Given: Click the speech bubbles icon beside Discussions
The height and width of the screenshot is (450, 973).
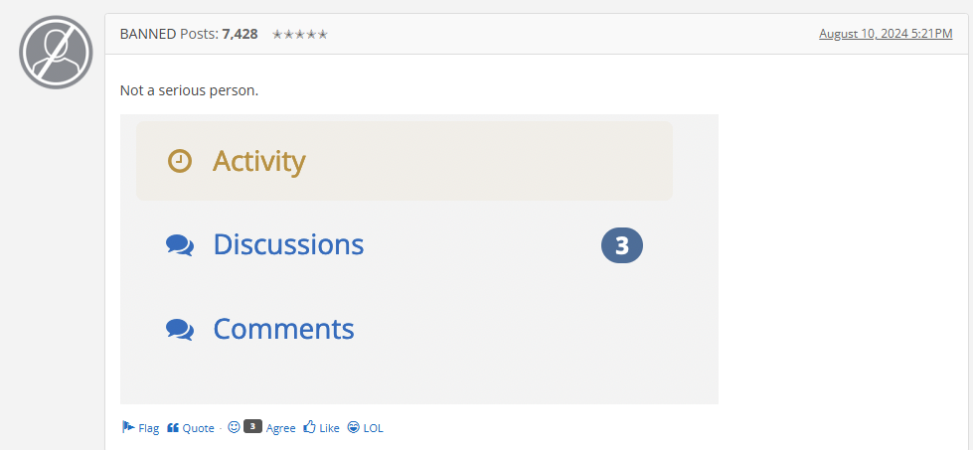Looking at the screenshot, I should (180, 245).
